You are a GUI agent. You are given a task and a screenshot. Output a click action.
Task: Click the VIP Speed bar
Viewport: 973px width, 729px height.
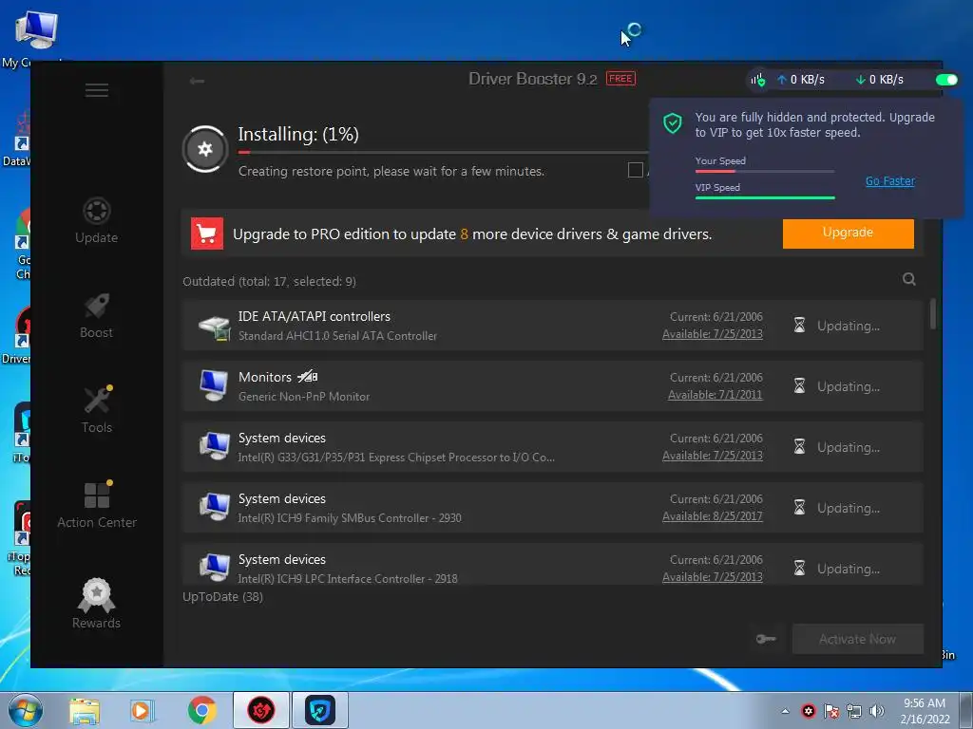[x=765, y=197]
